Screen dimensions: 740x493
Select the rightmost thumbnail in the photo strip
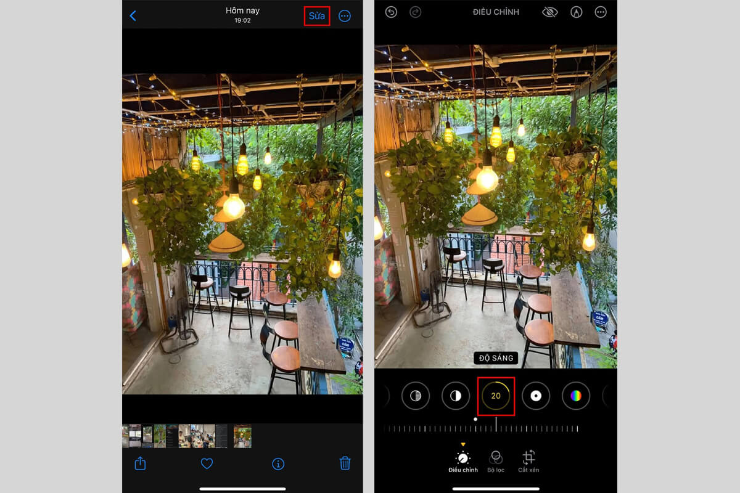coord(242,436)
